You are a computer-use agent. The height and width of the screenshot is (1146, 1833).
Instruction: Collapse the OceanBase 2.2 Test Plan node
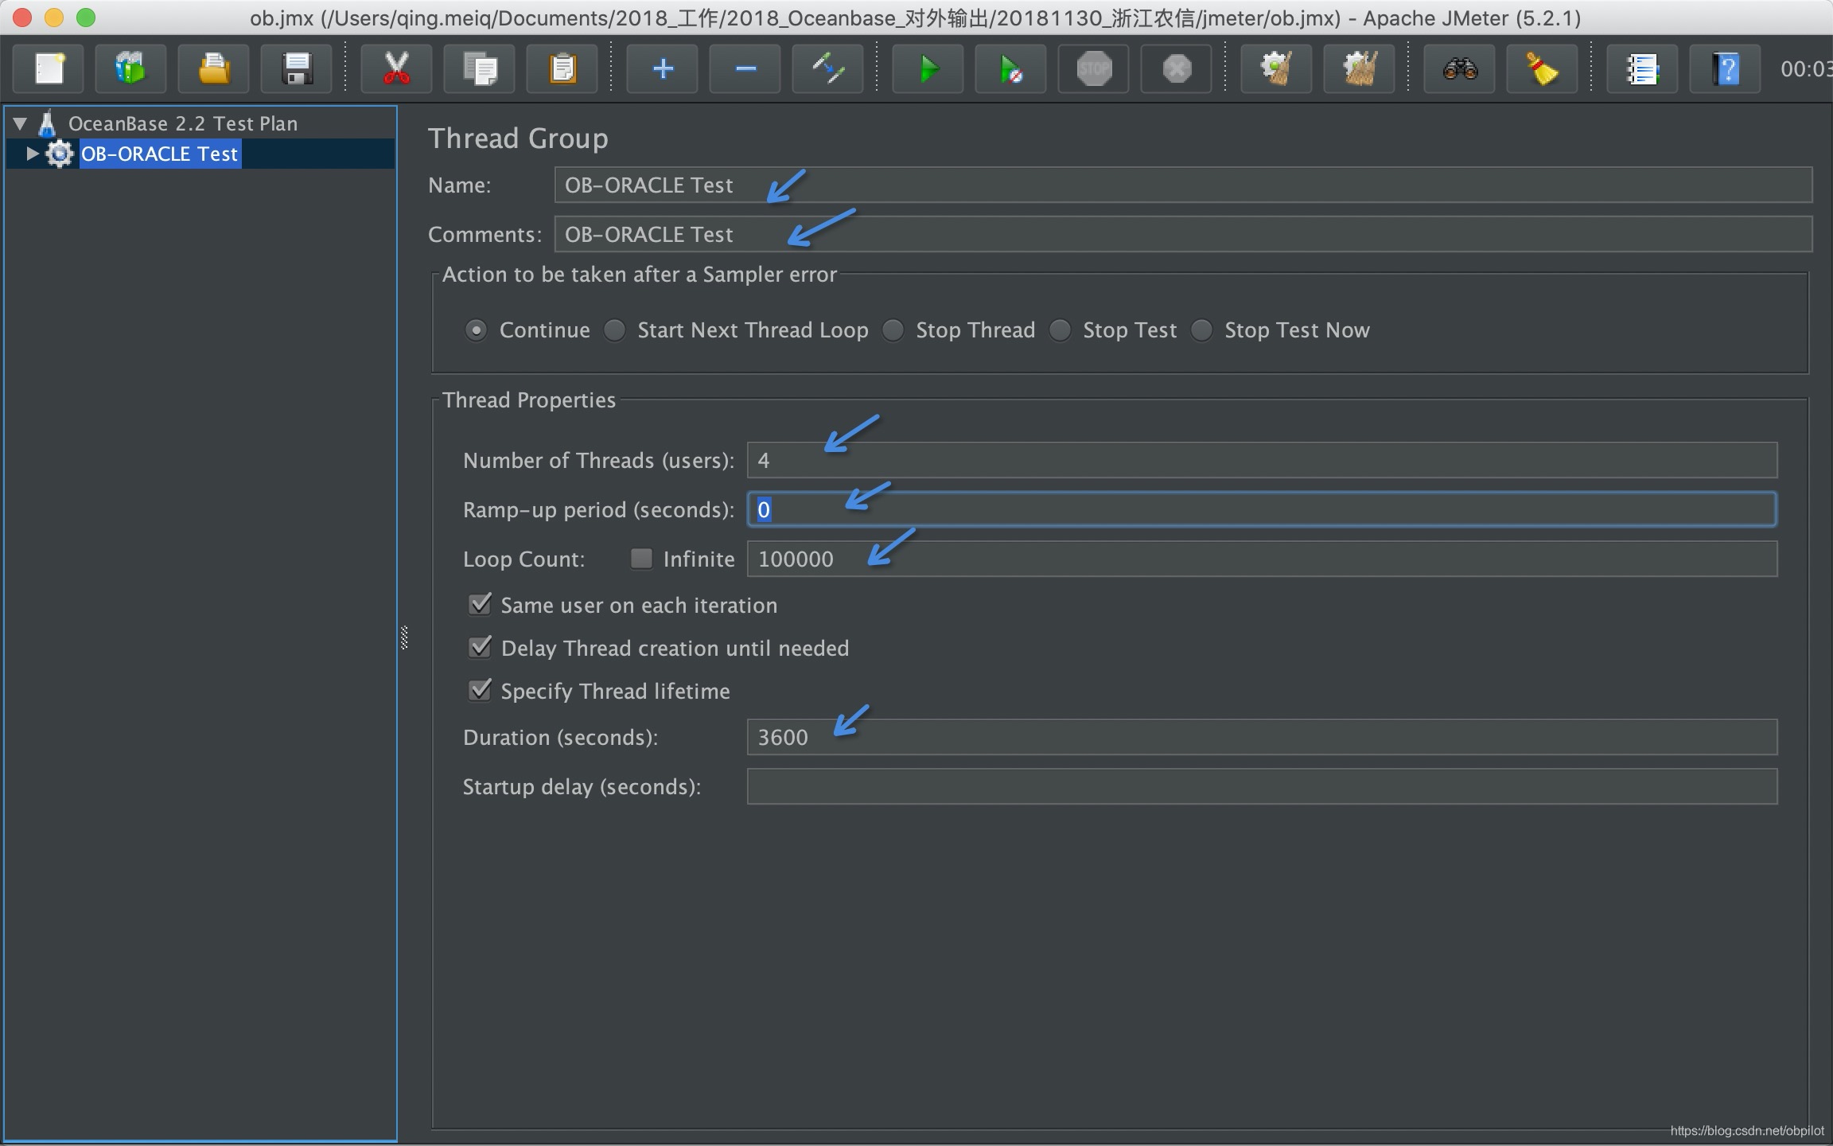(x=21, y=123)
